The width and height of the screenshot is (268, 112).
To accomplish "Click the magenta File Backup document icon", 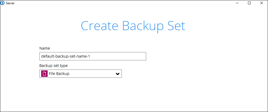I will pyautogui.click(x=44, y=74).
